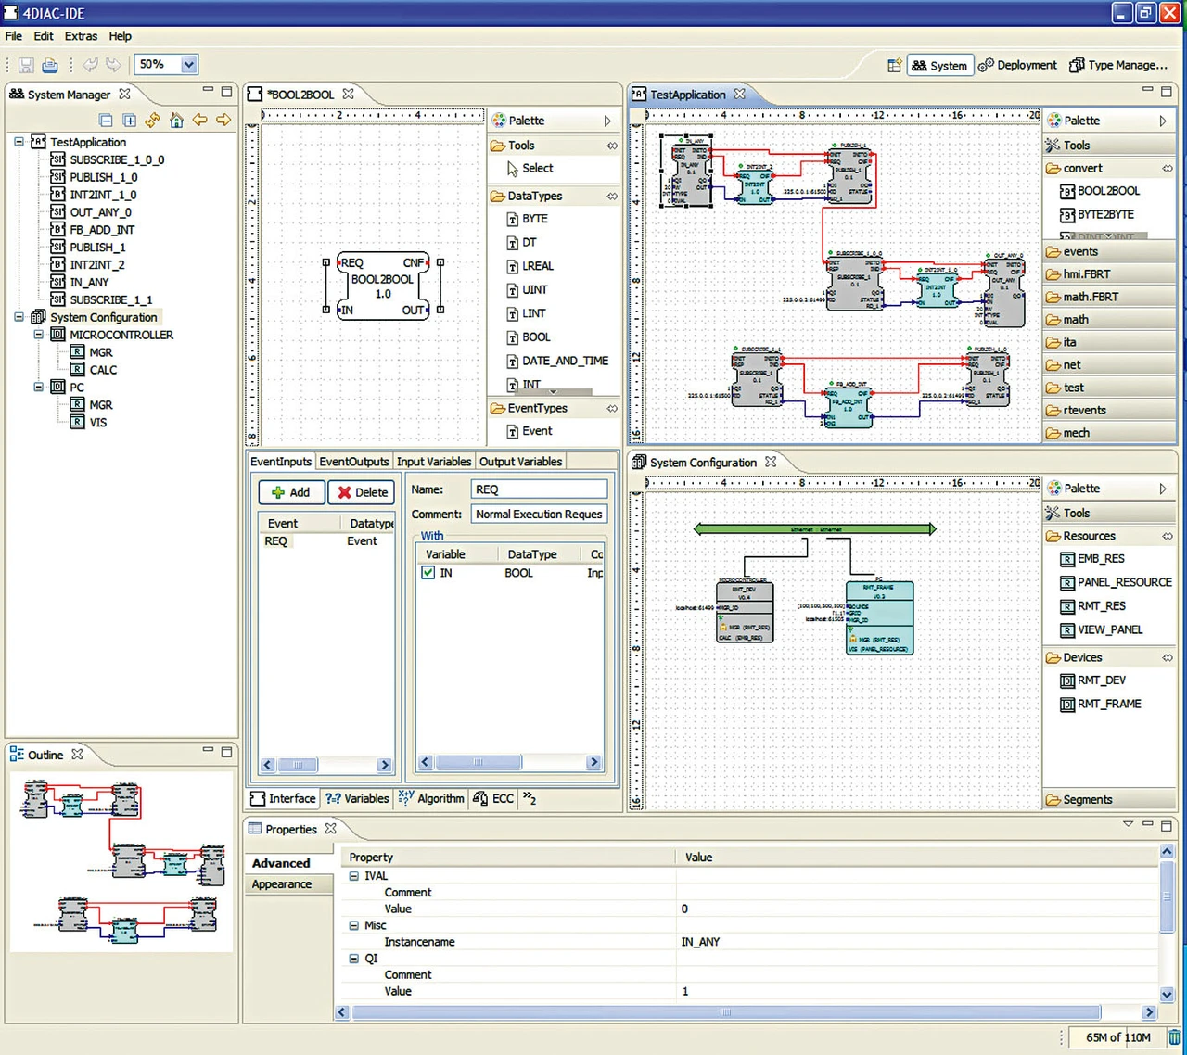
Task: Open the ECC tab at editor bottom
Action: [493, 798]
